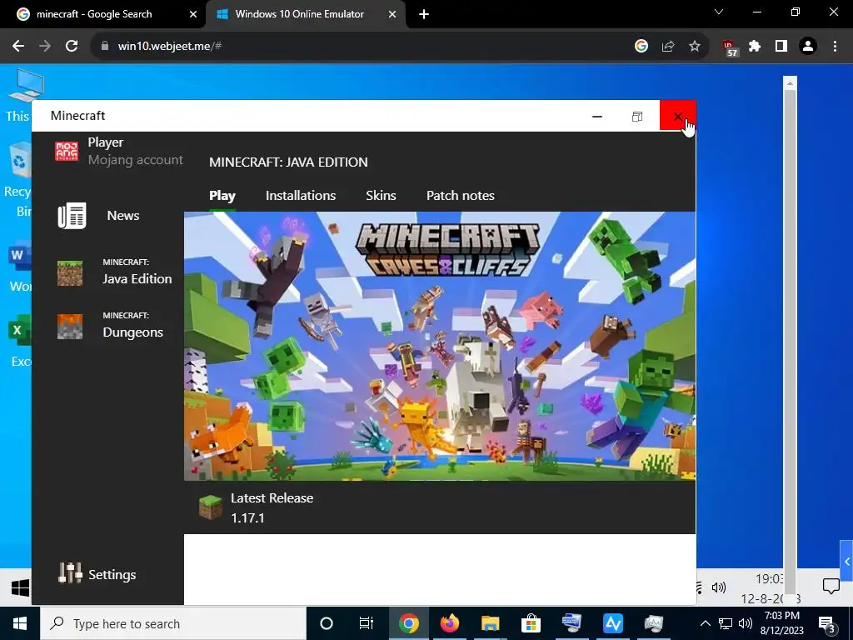Image resolution: width=853 pixels, height=640 pixels.
Task: Select Minecraft: Java Edition in the sidebar
Action: 114,272
